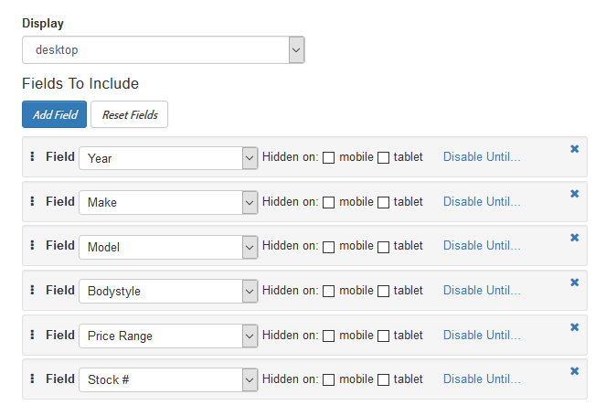Click the drag handle for Stock # row
Viewport: 606px width, 416px height.
click(32, 379)
